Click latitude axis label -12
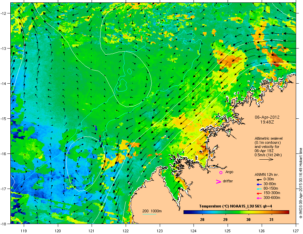The image size is (303, 234). (3, 13)
